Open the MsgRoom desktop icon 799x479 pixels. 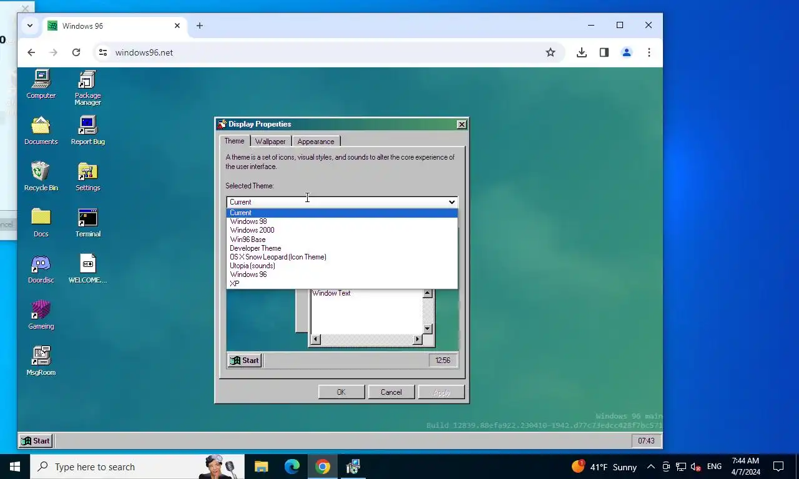pos(41,361)
